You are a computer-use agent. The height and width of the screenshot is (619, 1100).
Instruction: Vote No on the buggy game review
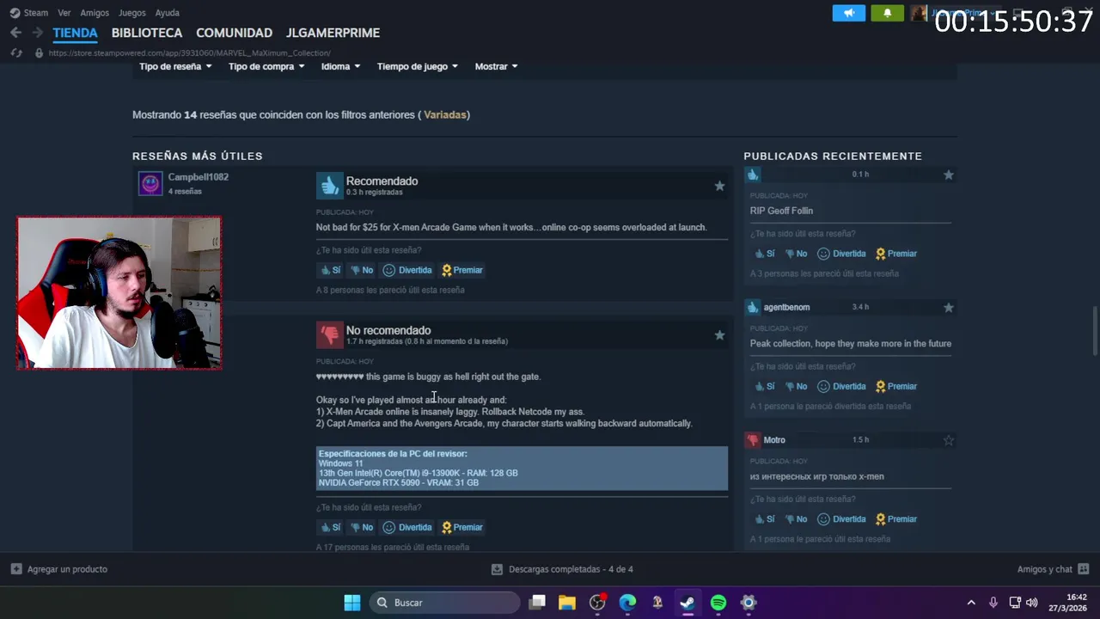362,527
